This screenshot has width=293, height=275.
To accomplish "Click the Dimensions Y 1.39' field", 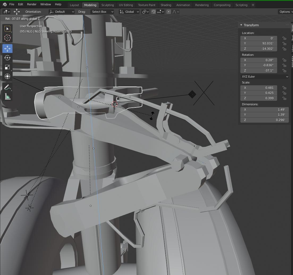I will [x=265, y=115].
